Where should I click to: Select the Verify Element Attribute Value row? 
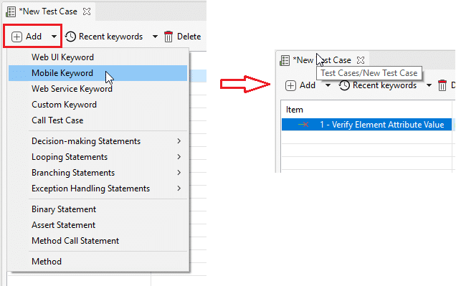click(x=366, y=125)
